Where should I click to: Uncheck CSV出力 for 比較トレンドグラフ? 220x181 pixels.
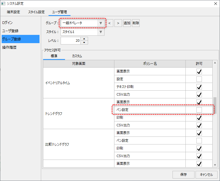[199, 156]
